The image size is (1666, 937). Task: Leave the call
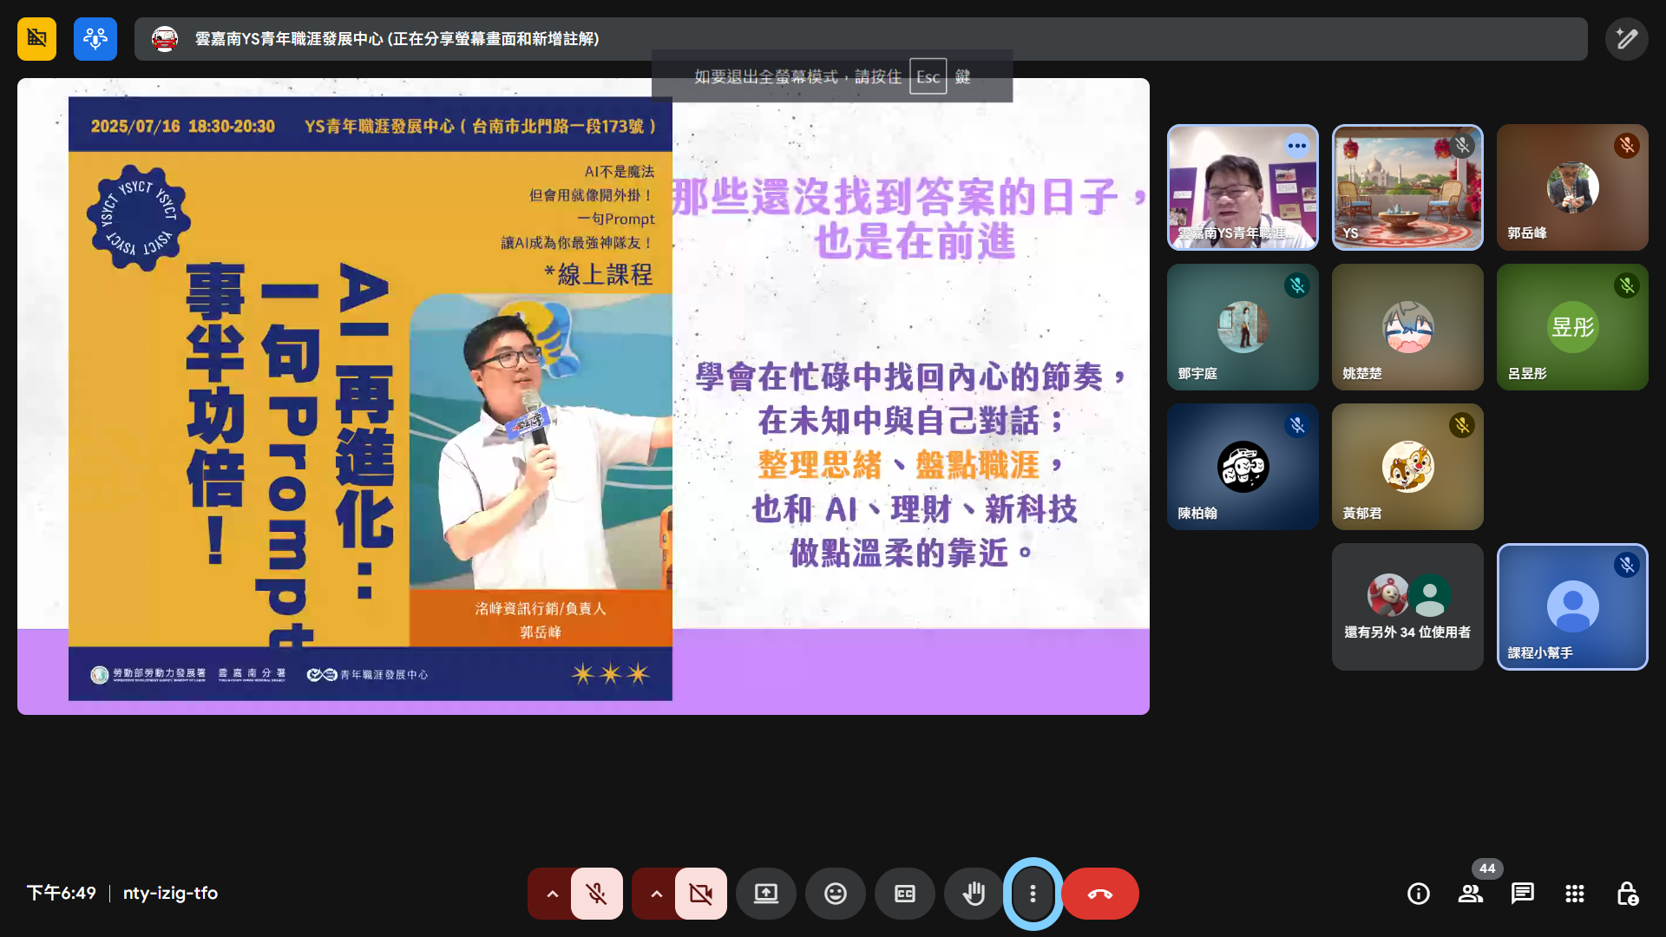pos(1099,894)
